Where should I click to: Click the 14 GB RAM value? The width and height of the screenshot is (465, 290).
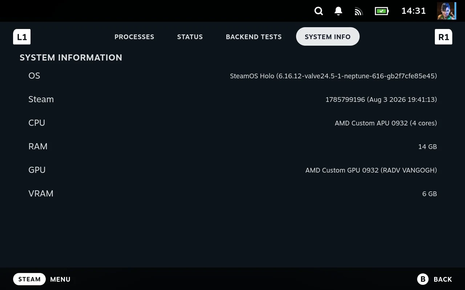click(x=428, y=147)
